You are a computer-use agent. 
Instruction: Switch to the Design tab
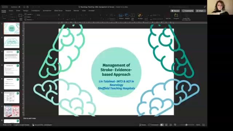tap(26, 11)
